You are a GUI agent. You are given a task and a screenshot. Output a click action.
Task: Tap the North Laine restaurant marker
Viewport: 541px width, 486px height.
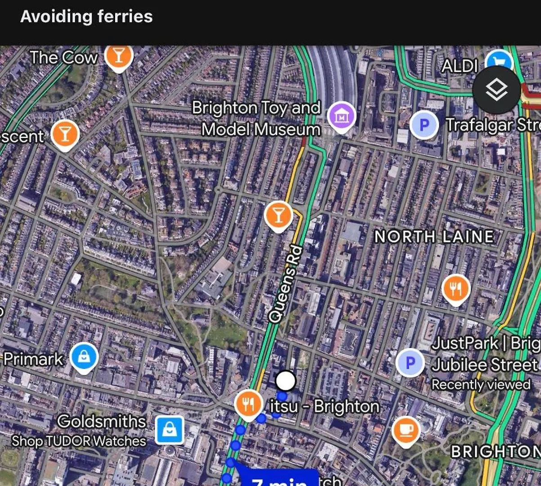(x=456, y=289)
